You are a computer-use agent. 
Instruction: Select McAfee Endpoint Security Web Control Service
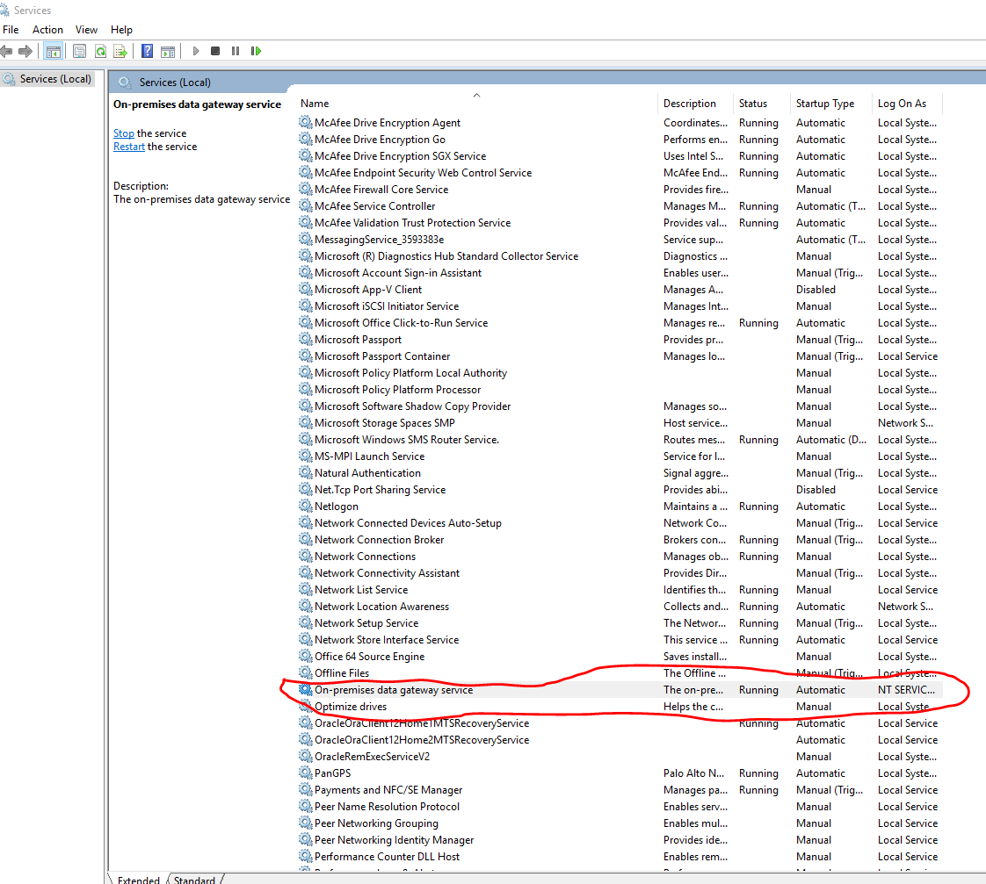coord(620,173)
